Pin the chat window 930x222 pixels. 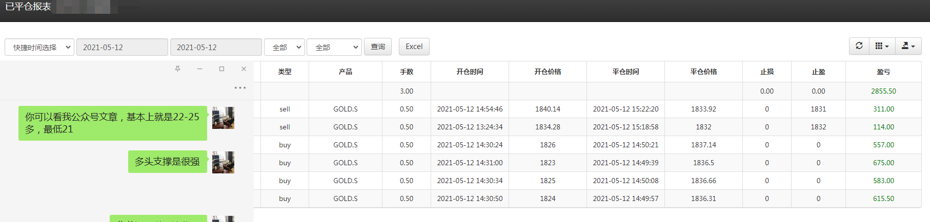pos(177,69)
